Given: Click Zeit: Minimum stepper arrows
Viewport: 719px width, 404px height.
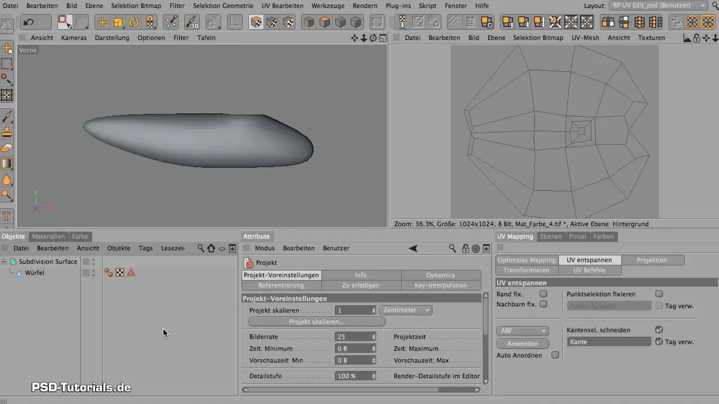Looking at the screenshot, I should tap(374, 348).
